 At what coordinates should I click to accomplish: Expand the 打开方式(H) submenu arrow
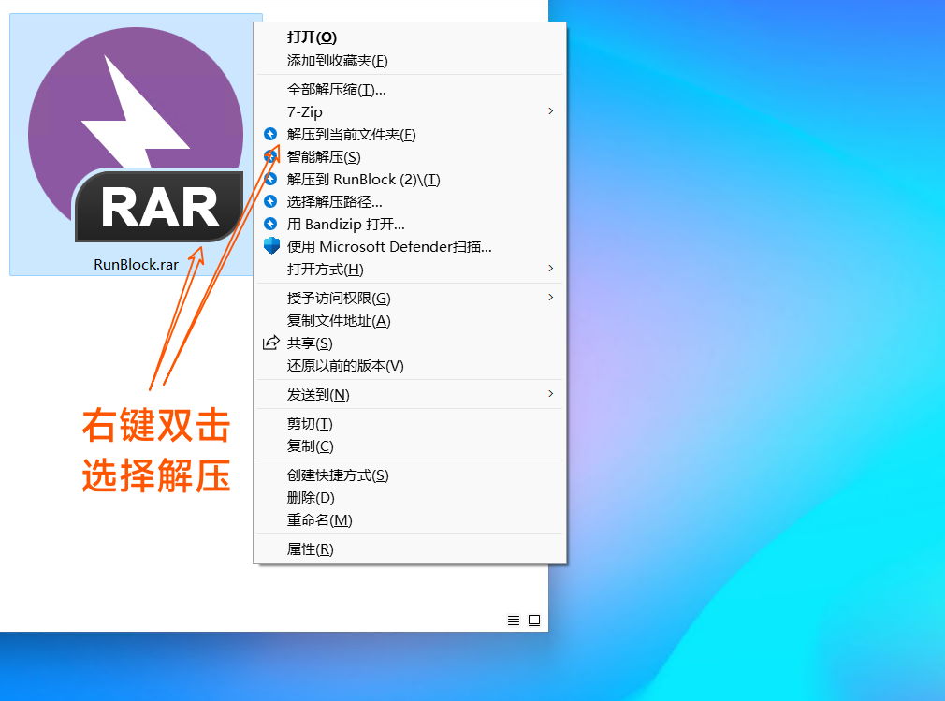pos(551,269)
